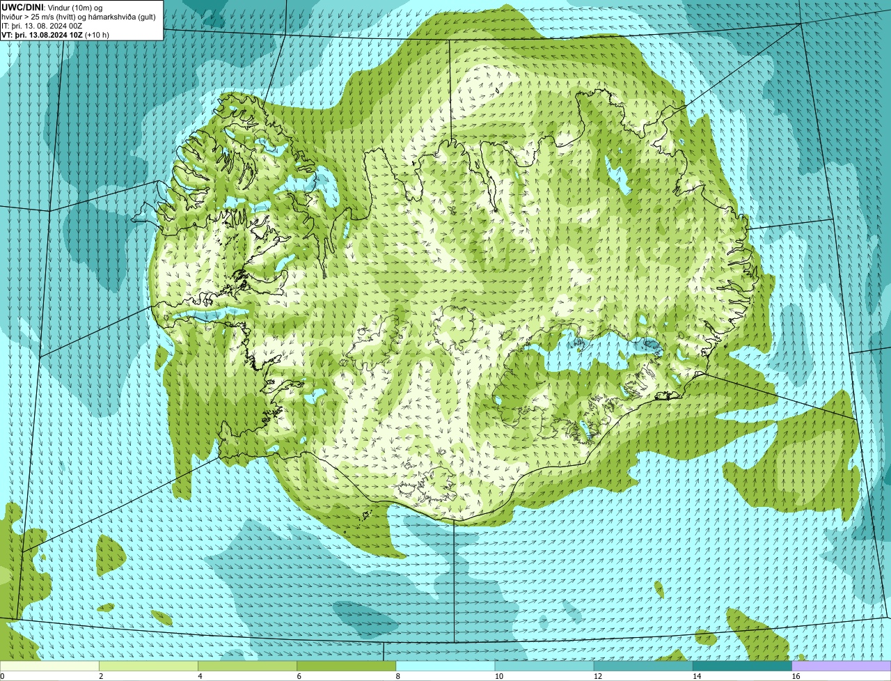This screenshot has width=891, height=681.
Task: Click the 'VT: þri. 13.08.2024 10Z (+10 h)' line
Action: click(x=56, y=34)
